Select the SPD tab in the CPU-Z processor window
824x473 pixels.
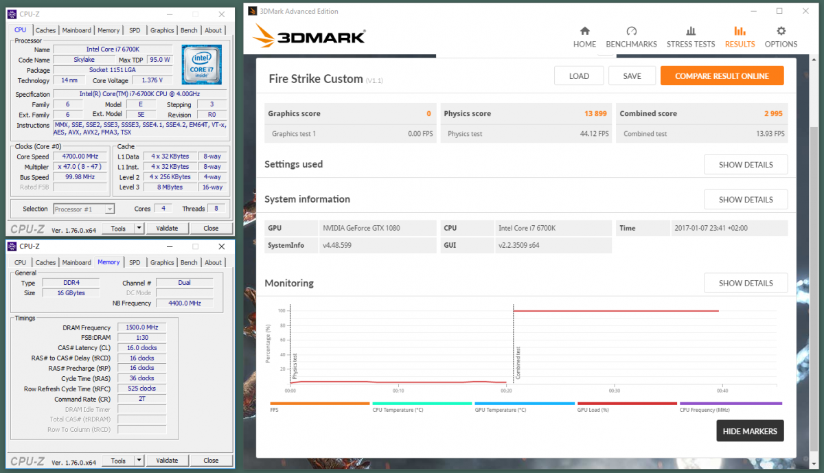click(x=135, y=30)
